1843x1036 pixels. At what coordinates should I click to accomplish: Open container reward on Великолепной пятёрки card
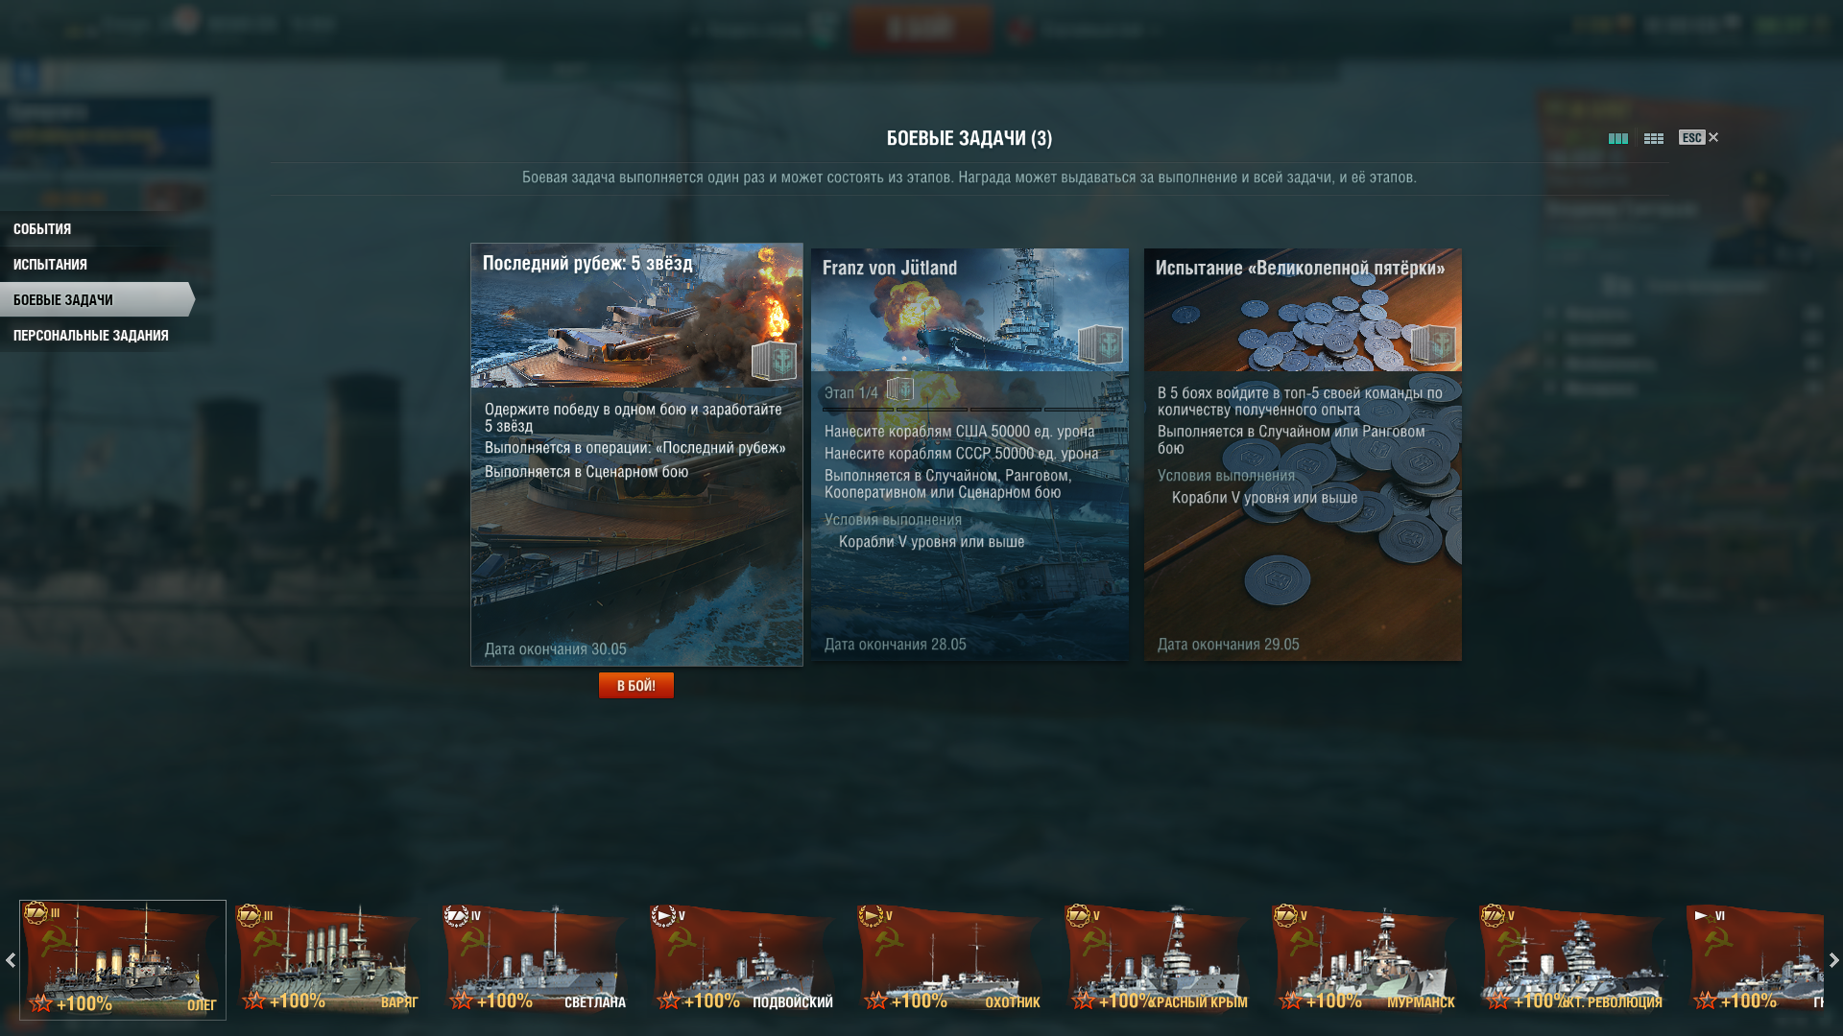tap(1433, 344)
